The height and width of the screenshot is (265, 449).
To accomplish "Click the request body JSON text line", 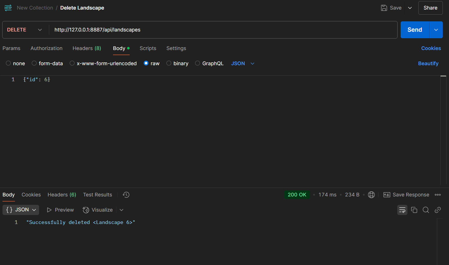I will point(37,80).
